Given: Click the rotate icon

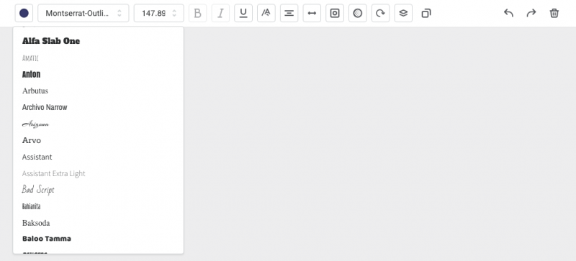Looking at the screenshot, I should [x=381, y=13].
